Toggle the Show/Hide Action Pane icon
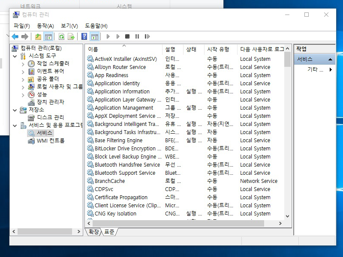This screenshot has width=343, height=257. [95, 36]
